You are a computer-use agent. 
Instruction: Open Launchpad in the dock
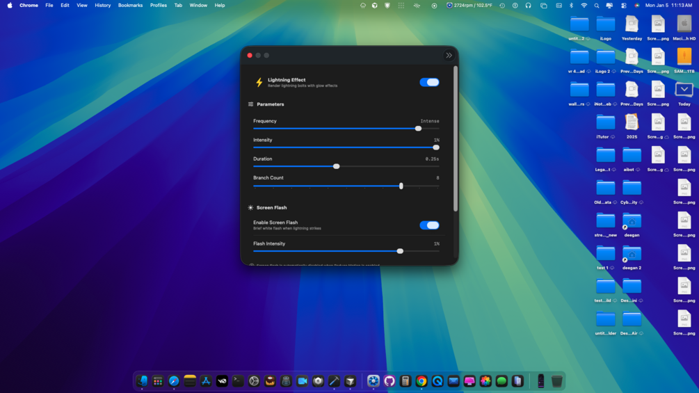coord(158,381)
